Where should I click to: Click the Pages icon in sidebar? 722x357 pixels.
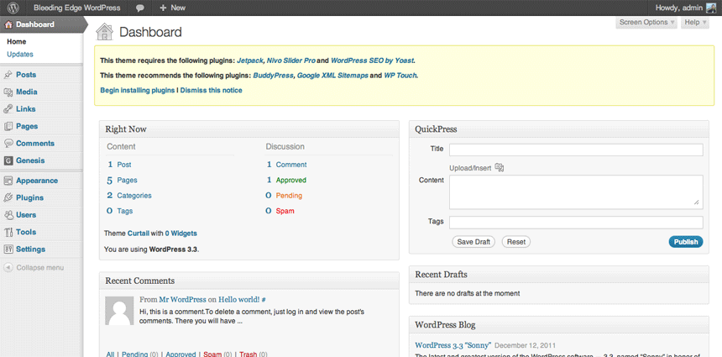[8, 126]
